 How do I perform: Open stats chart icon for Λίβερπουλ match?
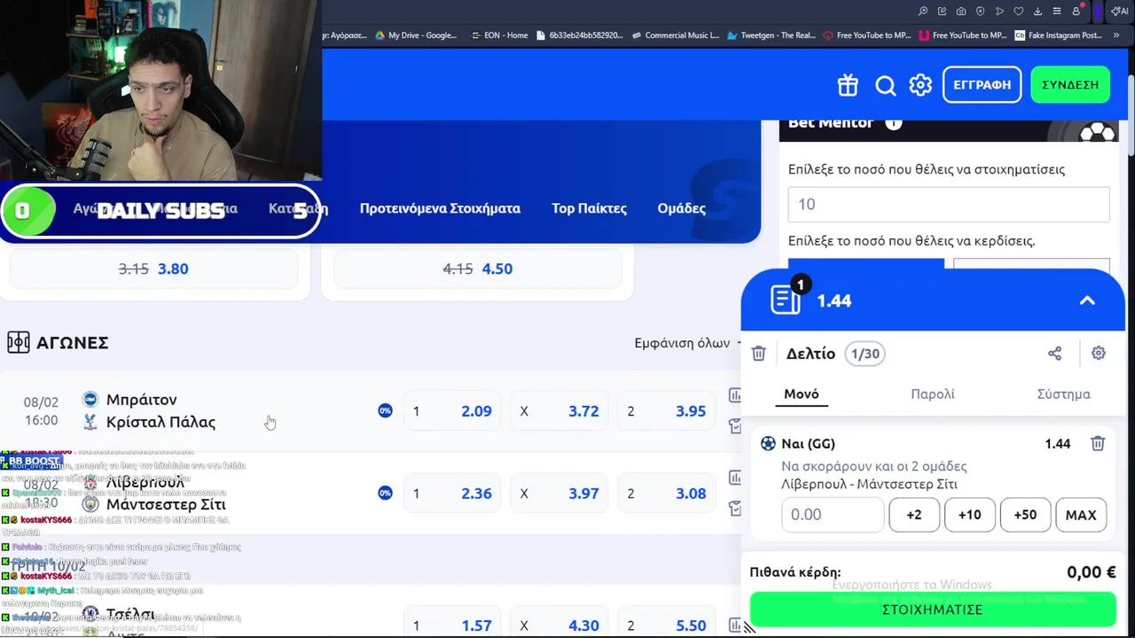[x=735, y=478]
